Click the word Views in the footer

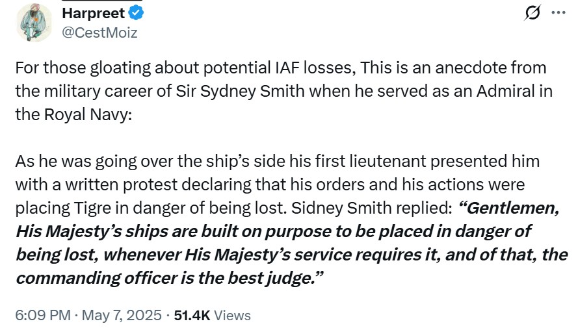[x=232, y=315]
